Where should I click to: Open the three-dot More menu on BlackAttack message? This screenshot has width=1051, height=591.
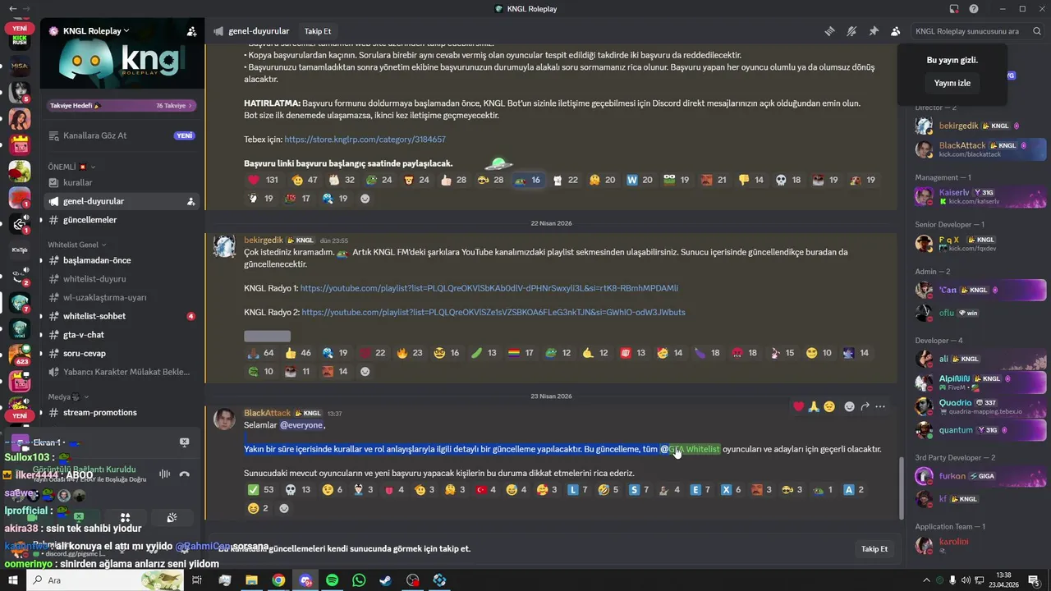tap(880, 406)
